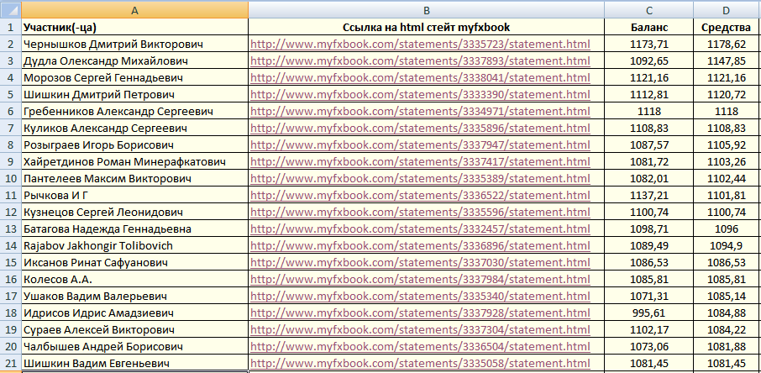Select cell 'Хайретдинов Роман Минерафкатович'

(135, 162)
